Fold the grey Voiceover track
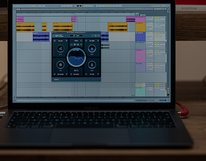This screenshot has width=206, height=161. (136, 43)
